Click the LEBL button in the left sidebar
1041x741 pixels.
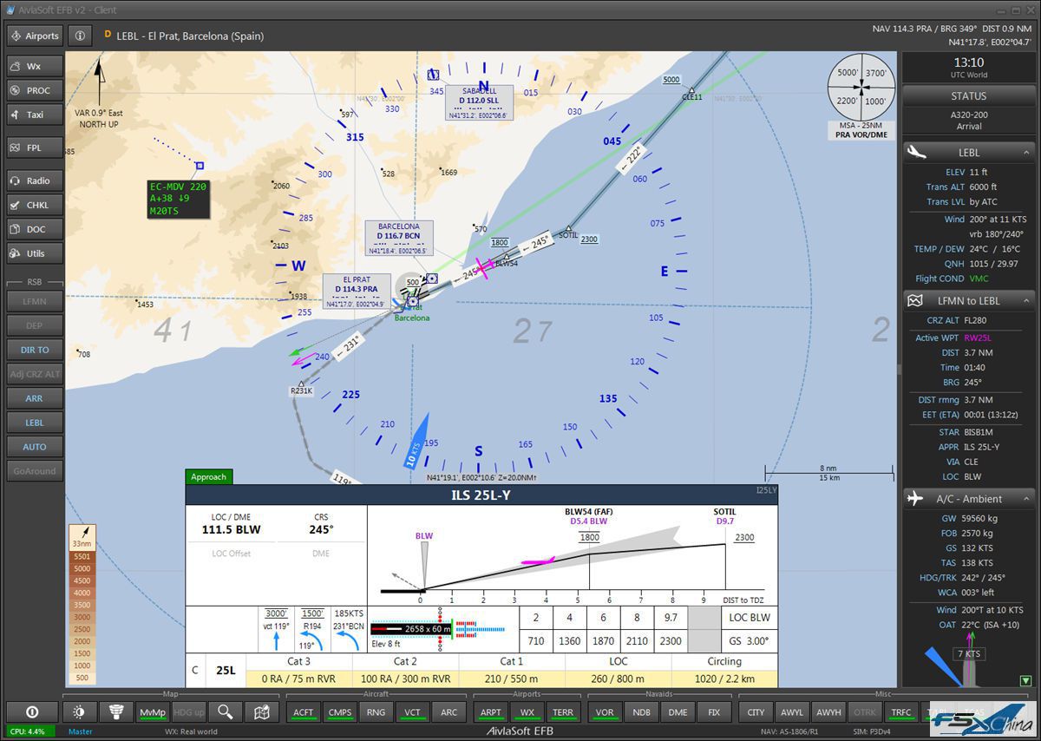click(x=35, y=423)
